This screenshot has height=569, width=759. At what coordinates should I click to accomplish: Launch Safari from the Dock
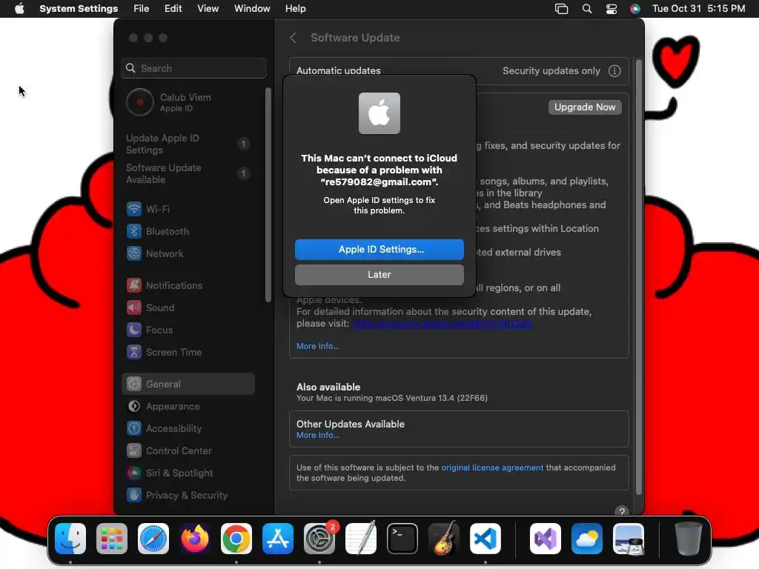153,539
